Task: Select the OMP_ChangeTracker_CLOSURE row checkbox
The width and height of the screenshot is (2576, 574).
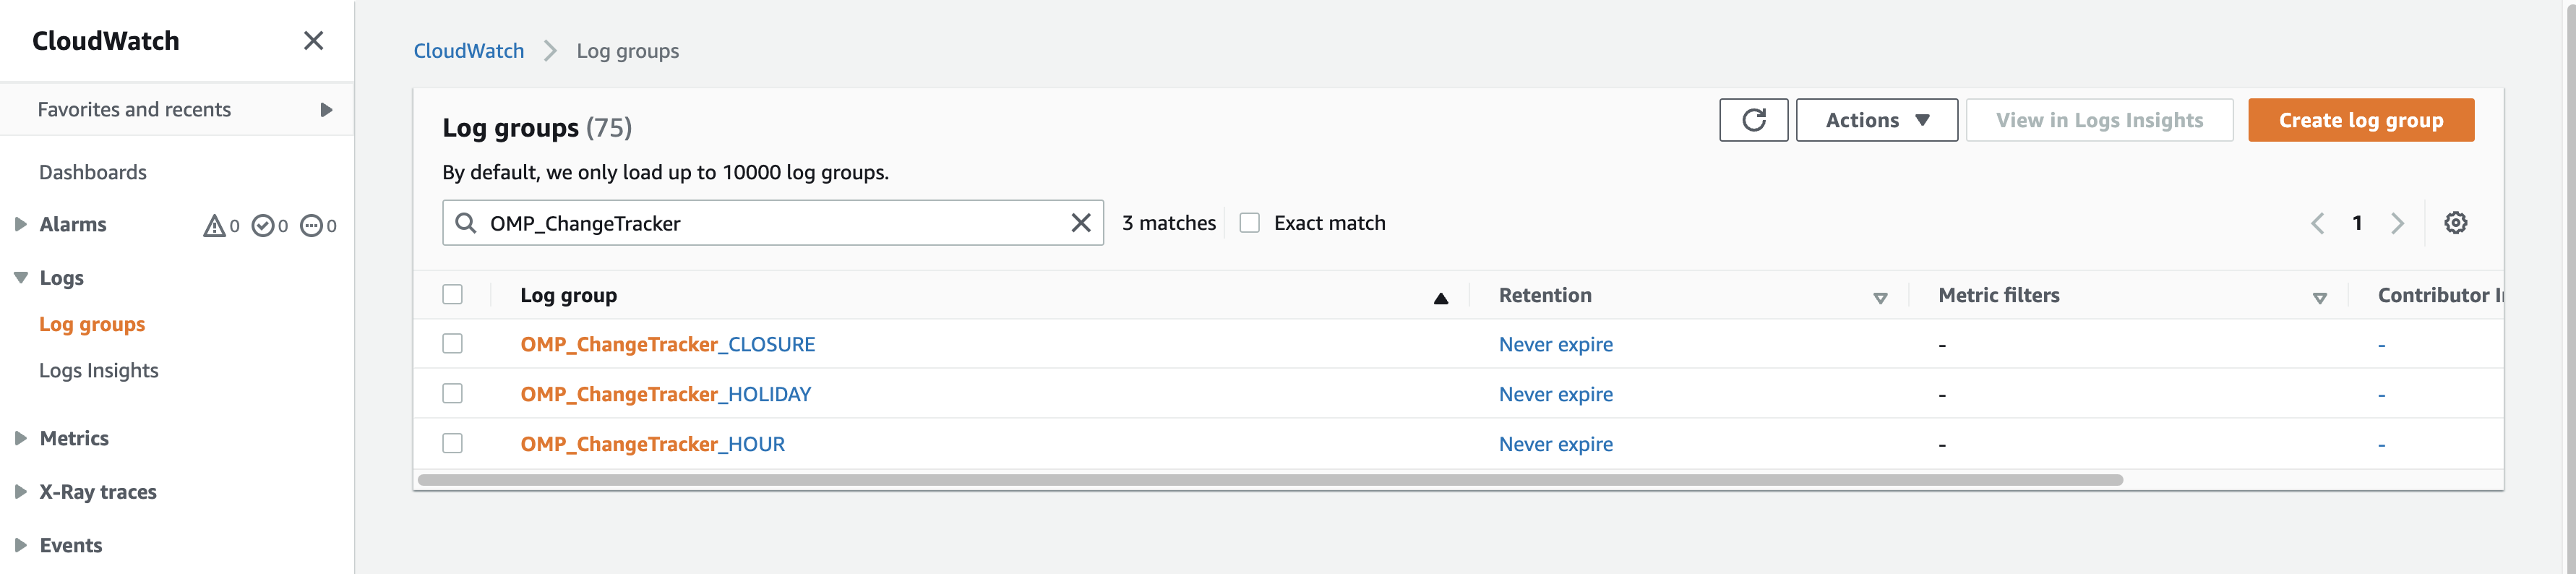Action: pos(453,344)
